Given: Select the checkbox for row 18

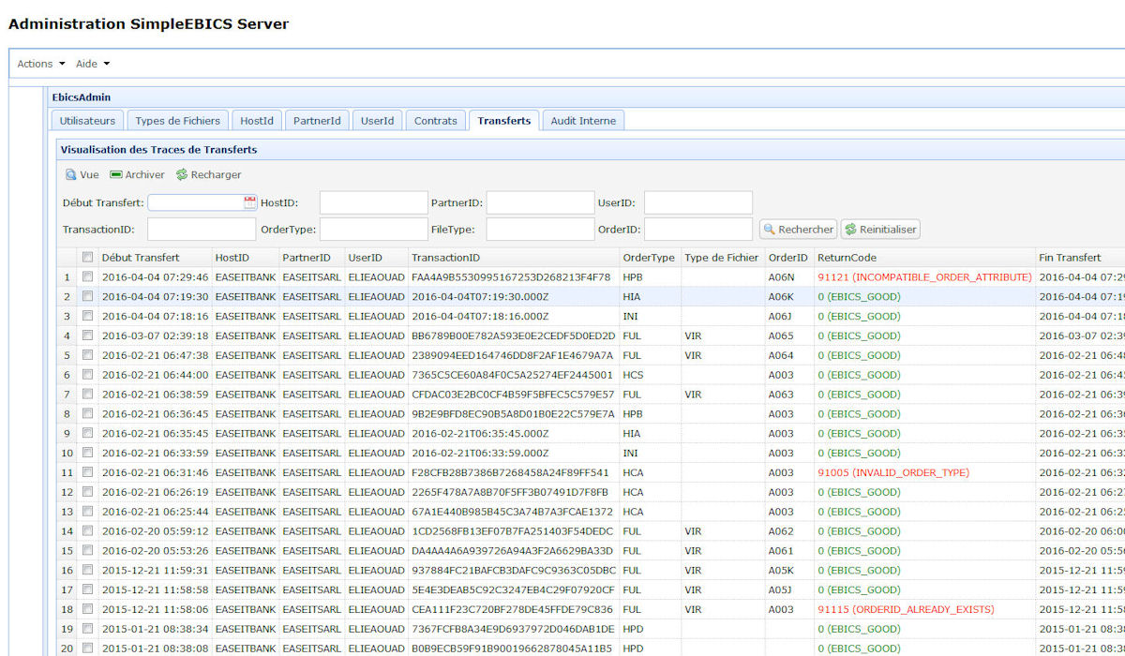Looking at the screenshot, I should pyautogui.click(x=88, y=609).
